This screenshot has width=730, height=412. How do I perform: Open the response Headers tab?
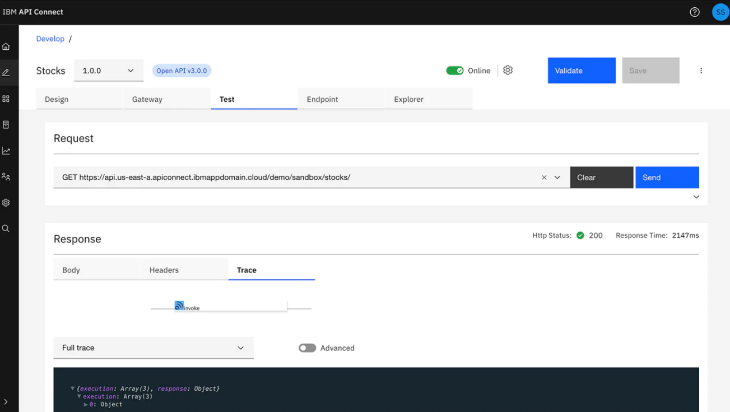tap(184, 270)
